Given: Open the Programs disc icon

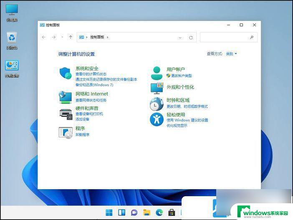Looking at the screenshot, I should click(x=66, y=133).
